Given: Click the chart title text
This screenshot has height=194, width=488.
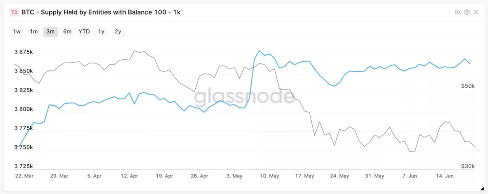Looking at the screenshot, I should point(101,13).
